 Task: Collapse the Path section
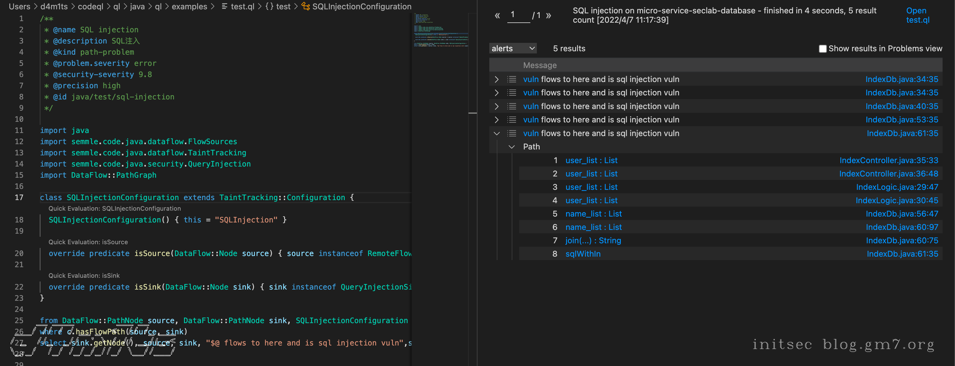[512, 147]
